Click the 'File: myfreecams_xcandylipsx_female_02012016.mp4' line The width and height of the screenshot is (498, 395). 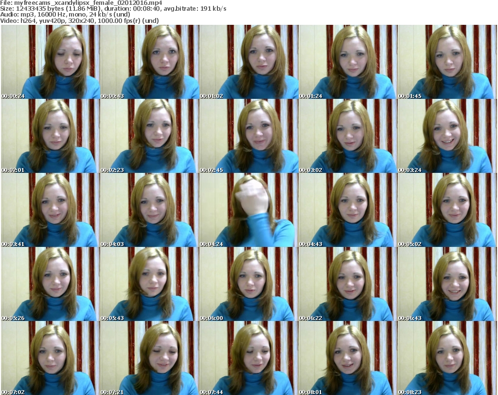81,3
